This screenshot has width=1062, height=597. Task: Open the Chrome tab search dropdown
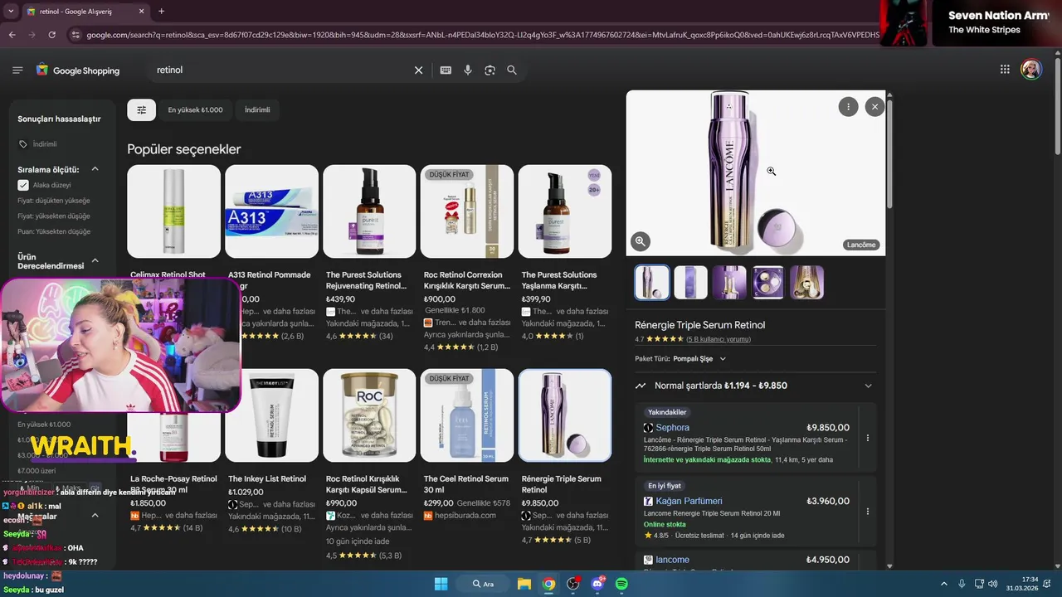[10, 12]
